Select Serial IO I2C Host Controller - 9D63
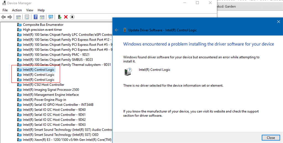The image size is (283, 143). pyautogui.click(x=51, y=125)
